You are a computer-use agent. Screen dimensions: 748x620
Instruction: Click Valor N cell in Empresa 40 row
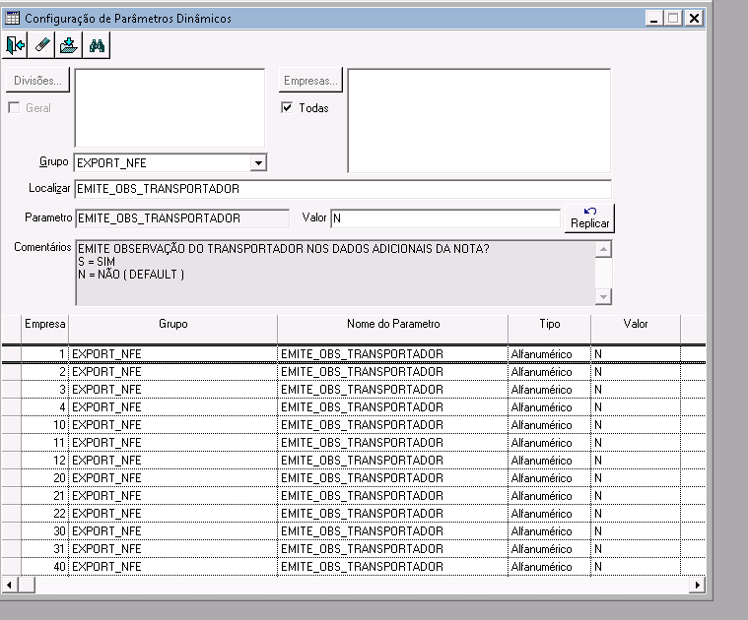point(636,566)
